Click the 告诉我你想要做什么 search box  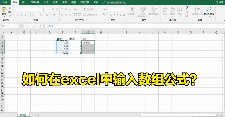[x=114, y=3]
